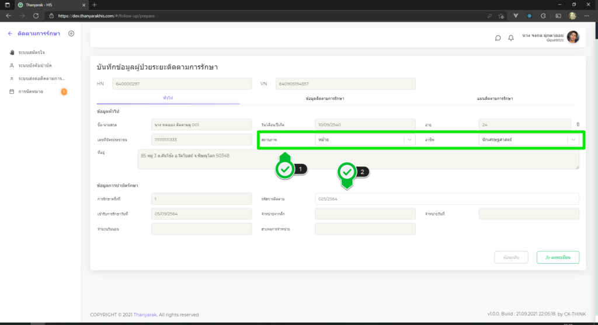Click the person icon for ระบบบังคับบำบัด
The image size is (598, 325).
pyautogui.click(x=12, y=65)
